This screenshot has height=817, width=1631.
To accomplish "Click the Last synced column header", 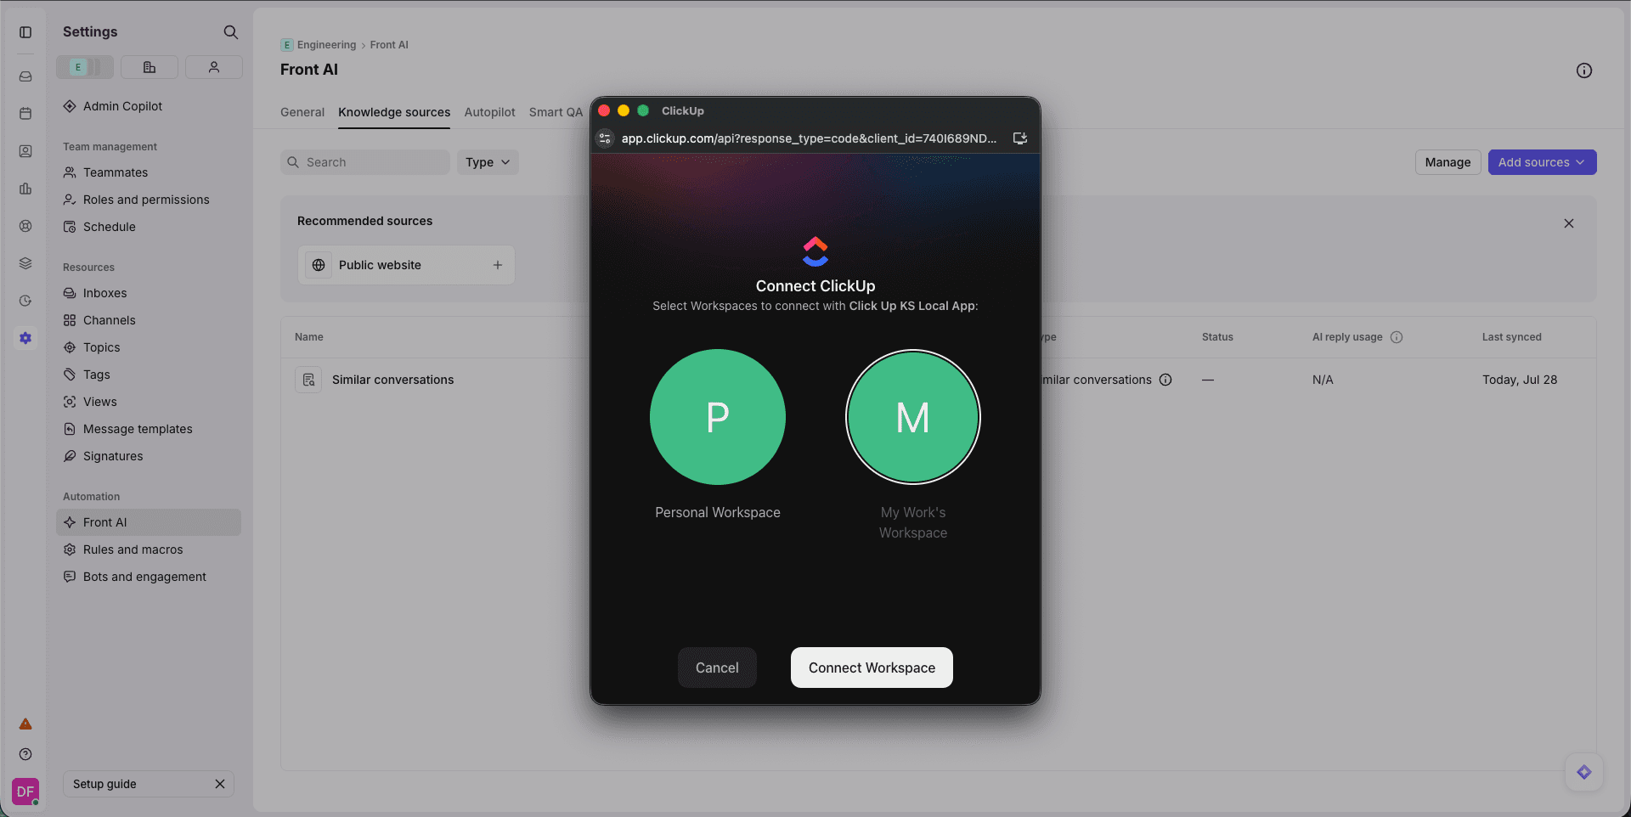I will click(1511, 337).
